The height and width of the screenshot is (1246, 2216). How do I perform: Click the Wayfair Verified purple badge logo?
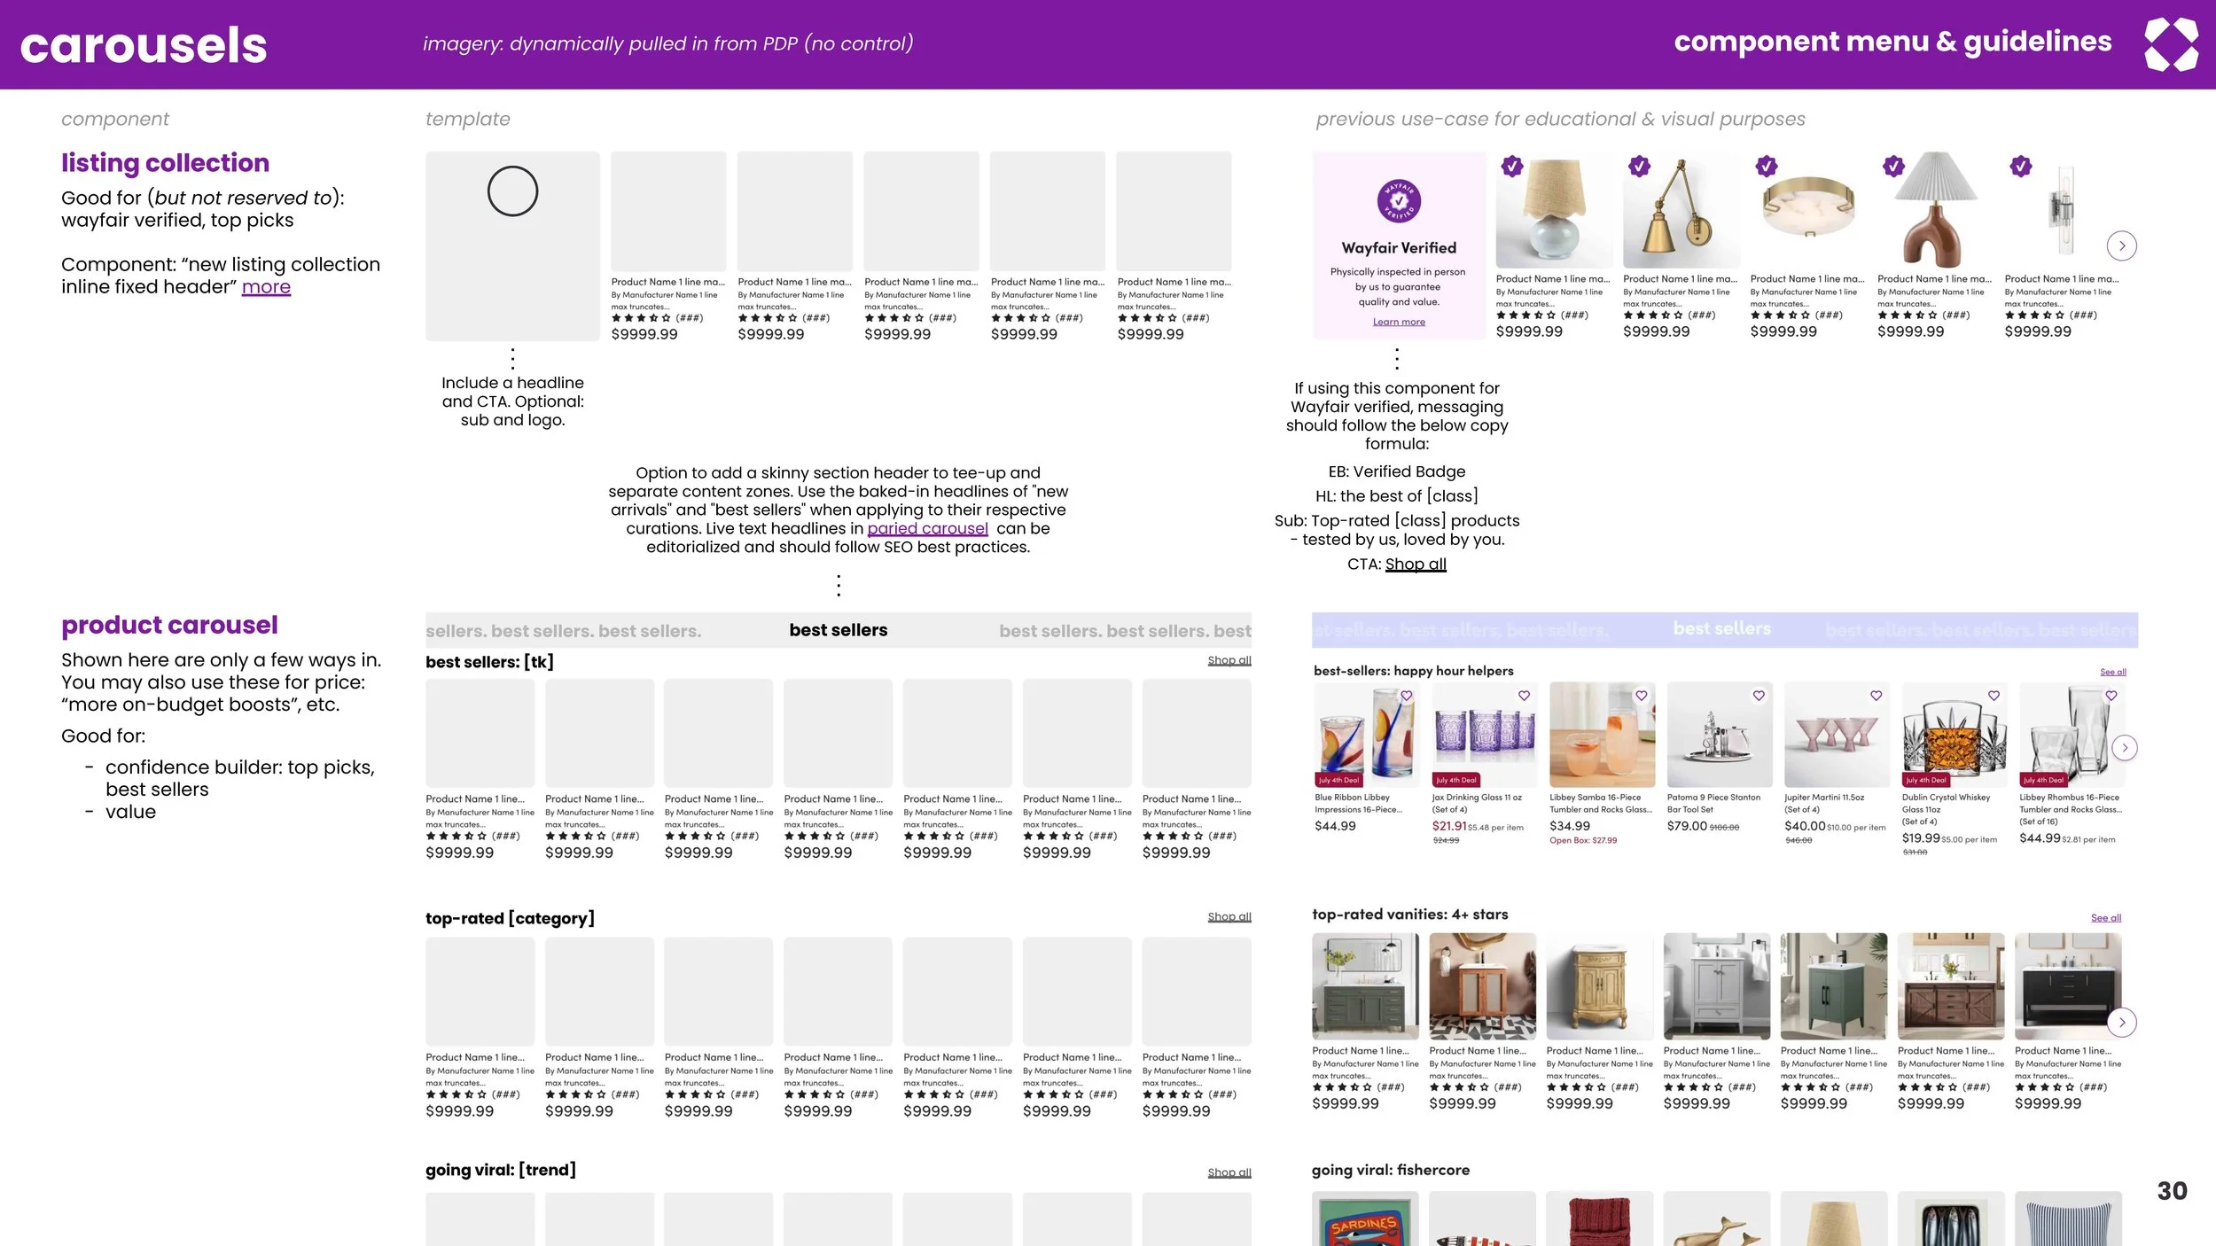(x=1399, y=200)
